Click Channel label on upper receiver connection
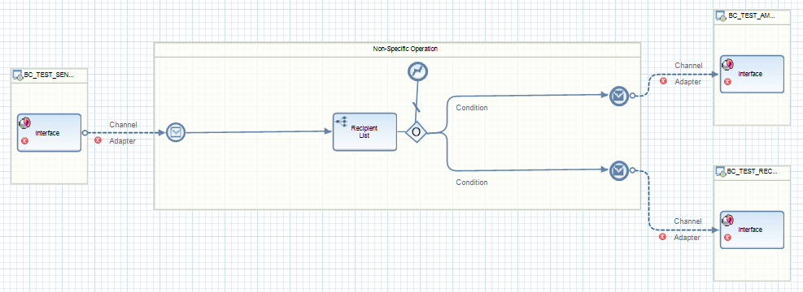803x292 pixels. [688, 66]
